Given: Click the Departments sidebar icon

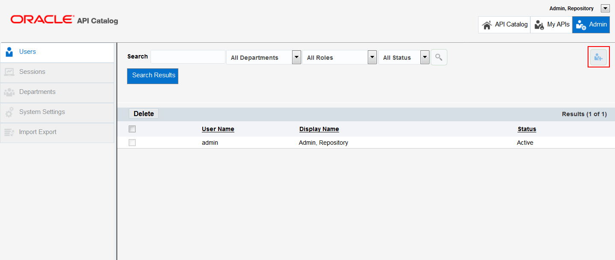Looking at the screenshot, I should tap(9, 92).
